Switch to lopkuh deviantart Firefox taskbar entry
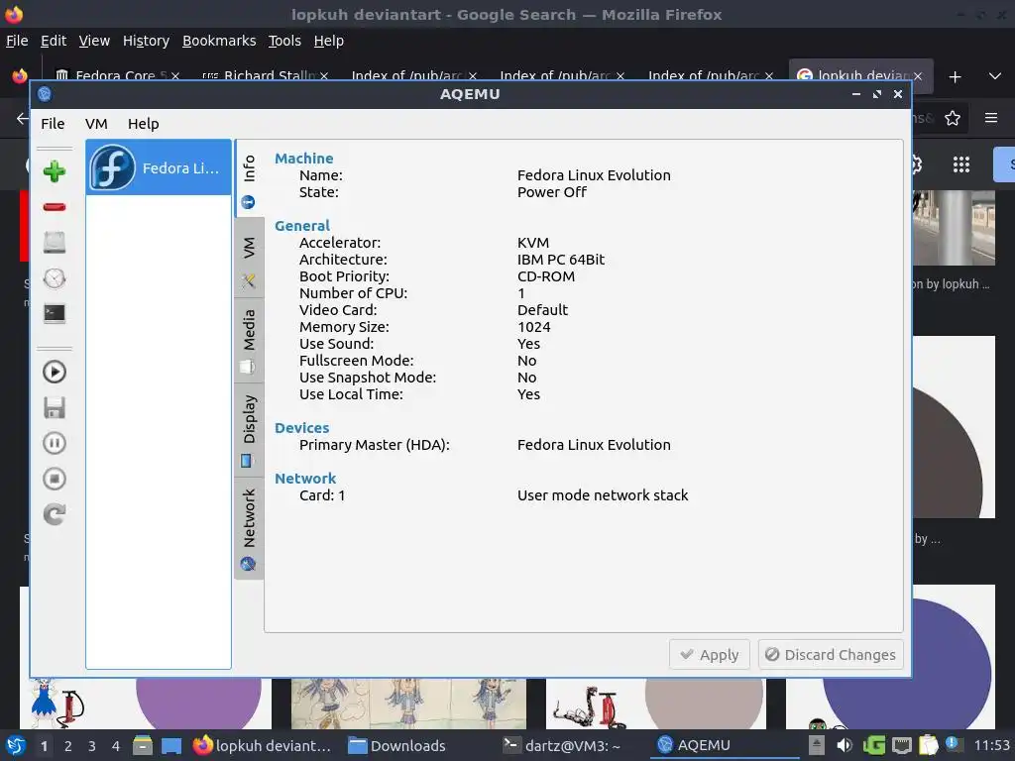 coord(262,745)
